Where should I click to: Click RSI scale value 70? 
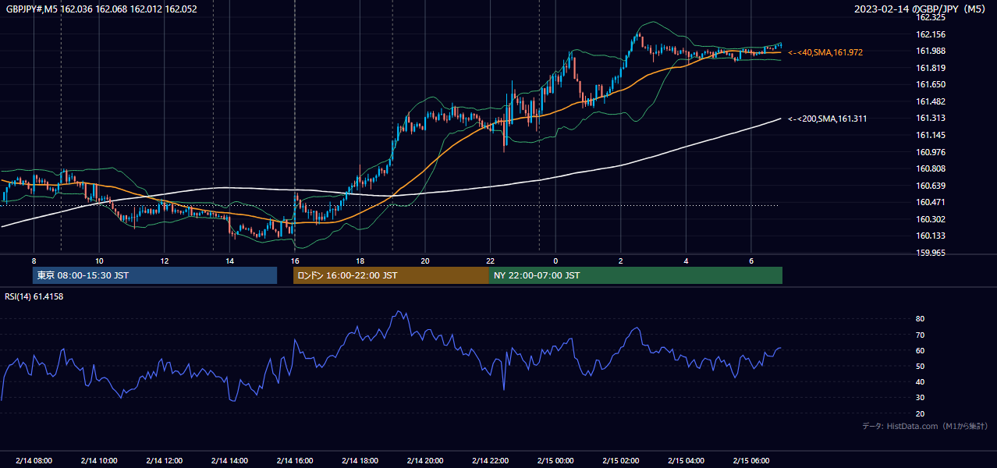[920, 335]
